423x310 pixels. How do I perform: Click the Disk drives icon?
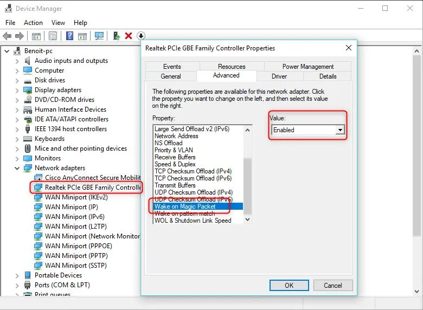click(x=28, y=81)
